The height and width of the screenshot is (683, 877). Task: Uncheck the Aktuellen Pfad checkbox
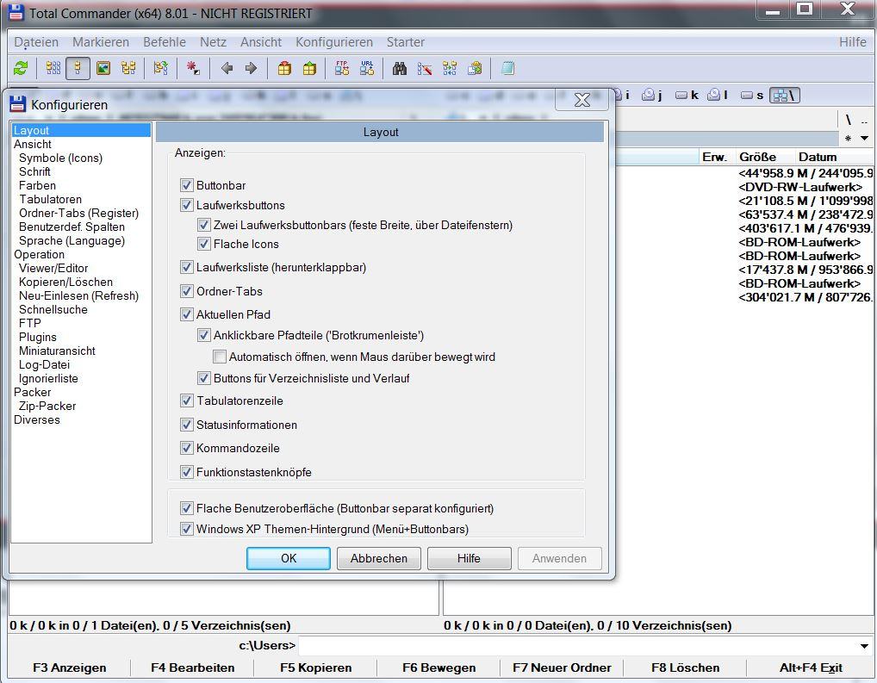point(187,315)
